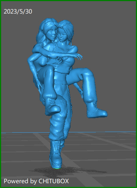Click the long hair on the left figure

(40, 36)
